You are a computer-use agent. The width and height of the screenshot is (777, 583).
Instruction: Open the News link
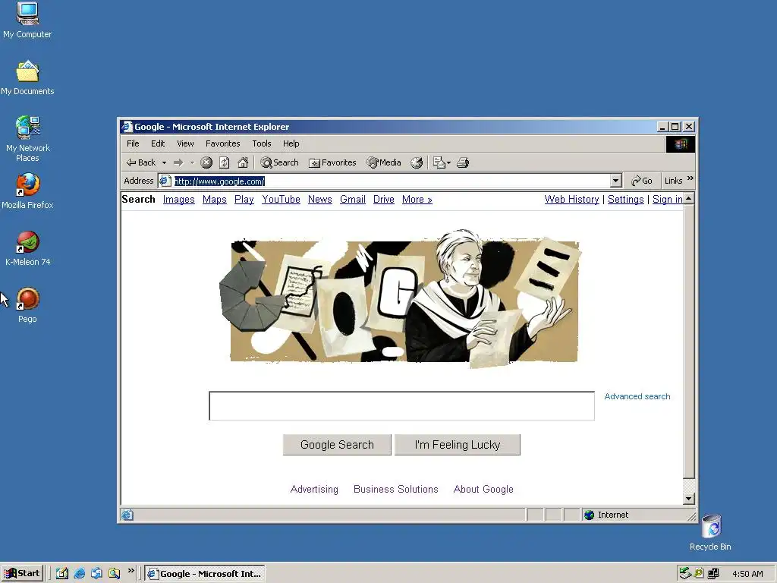(320, 200)
